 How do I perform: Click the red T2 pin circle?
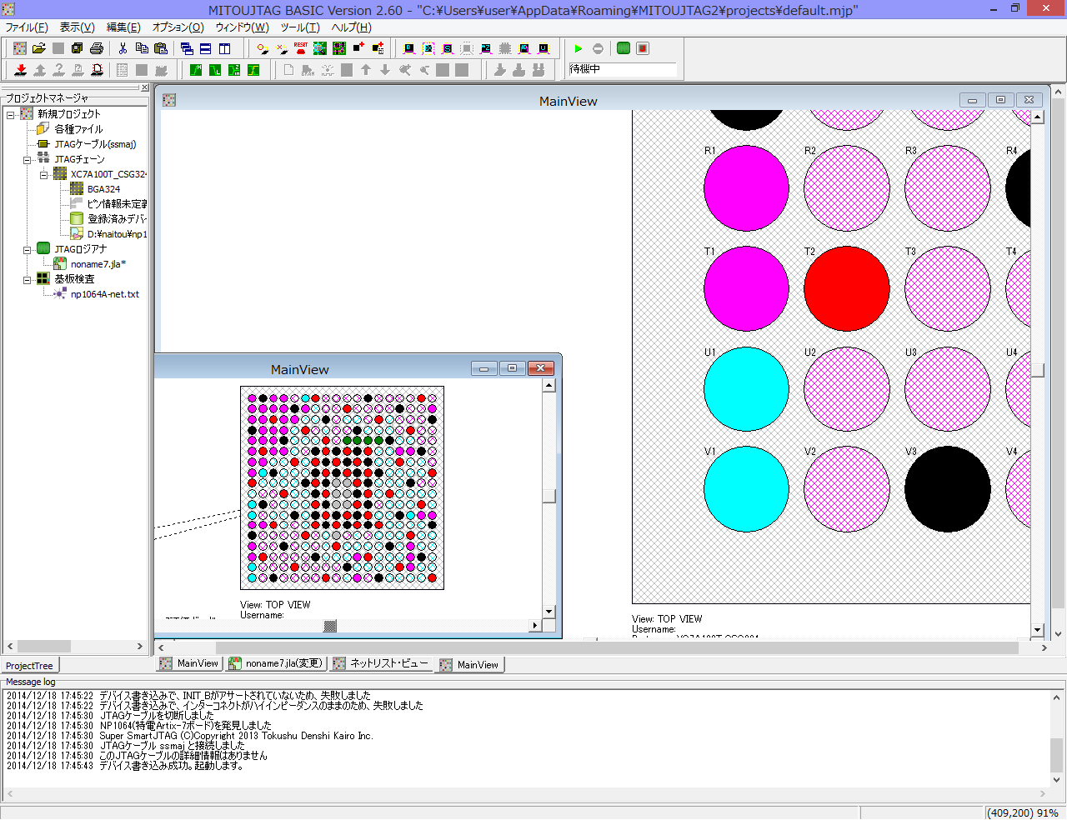(x=846, y=288)
